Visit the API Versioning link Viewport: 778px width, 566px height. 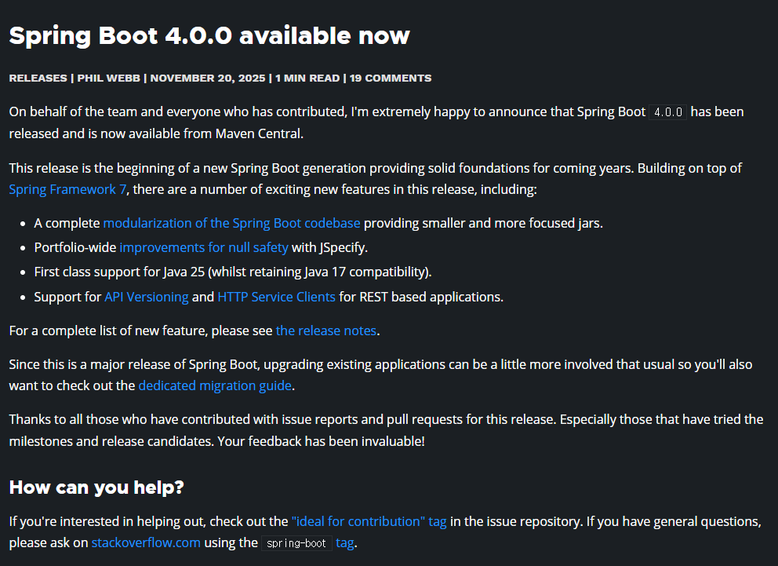click(147, 297)
